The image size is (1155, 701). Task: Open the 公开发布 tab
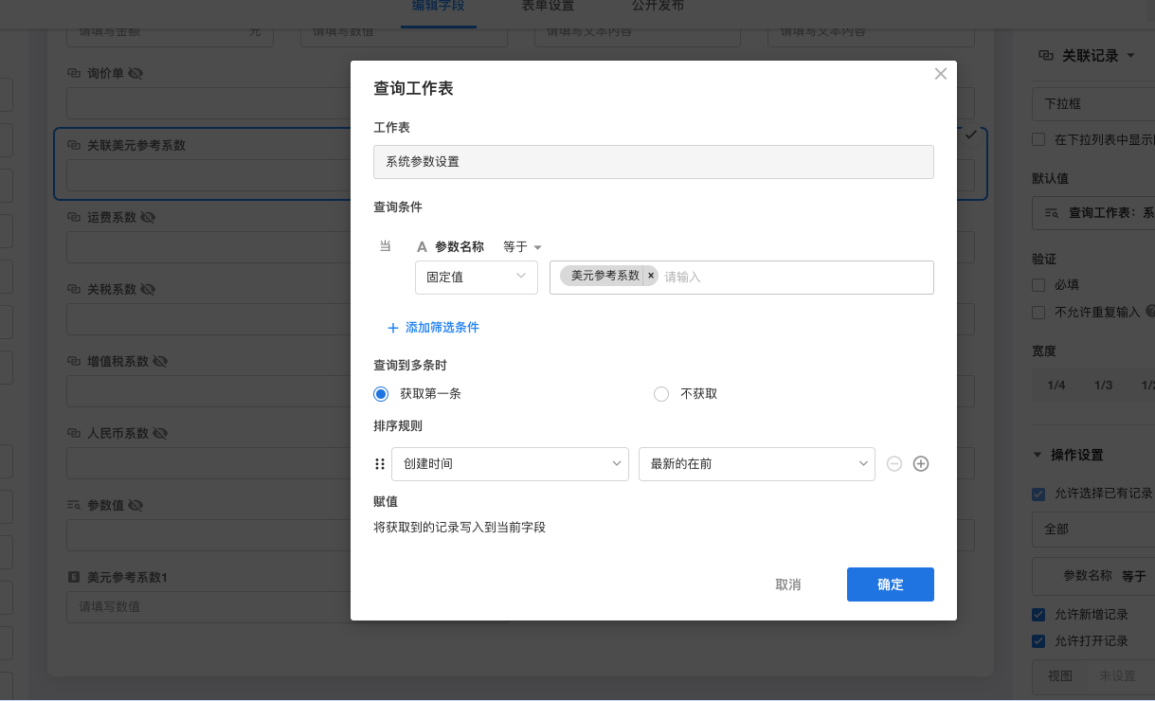tap(658, 6)
